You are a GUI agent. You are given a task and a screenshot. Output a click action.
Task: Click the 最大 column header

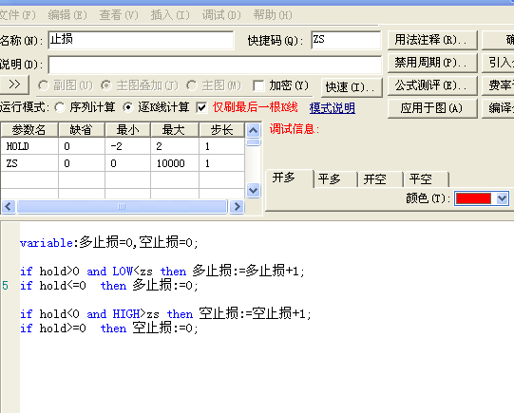175,130
